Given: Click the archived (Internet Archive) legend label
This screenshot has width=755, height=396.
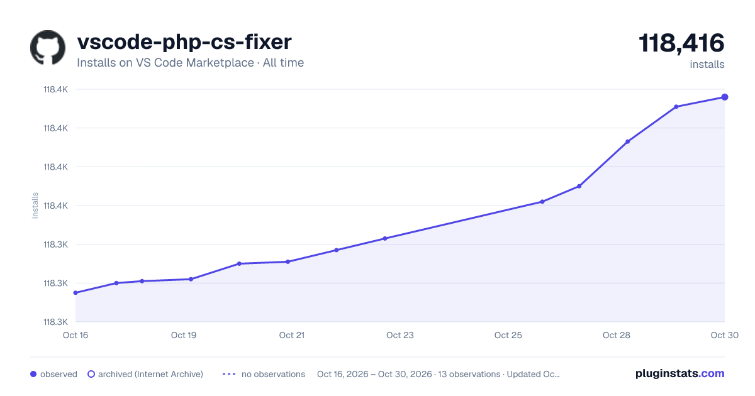Looking at the screenshot, I should pyautogui.click(x=150, y=374).
